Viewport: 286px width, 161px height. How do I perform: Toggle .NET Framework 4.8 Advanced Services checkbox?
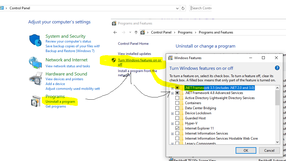(177, 93)
